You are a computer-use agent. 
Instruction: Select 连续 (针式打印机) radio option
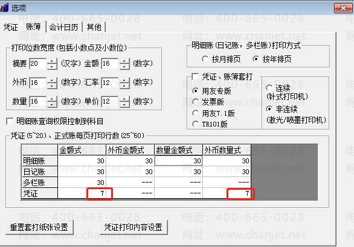pyautogui.click(x=269, y=88)
